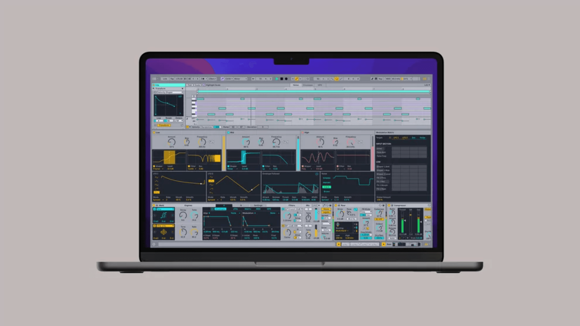Open the C#/Db root note dropdown
580x326 pixels.
click(229, 79)
